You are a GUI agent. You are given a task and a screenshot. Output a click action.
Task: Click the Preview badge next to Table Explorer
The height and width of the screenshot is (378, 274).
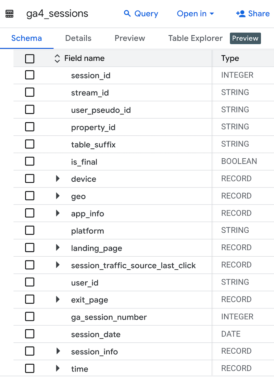coord(245,38)
